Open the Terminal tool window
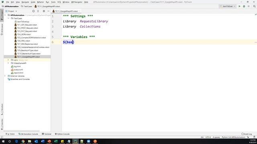 [47, 134]
